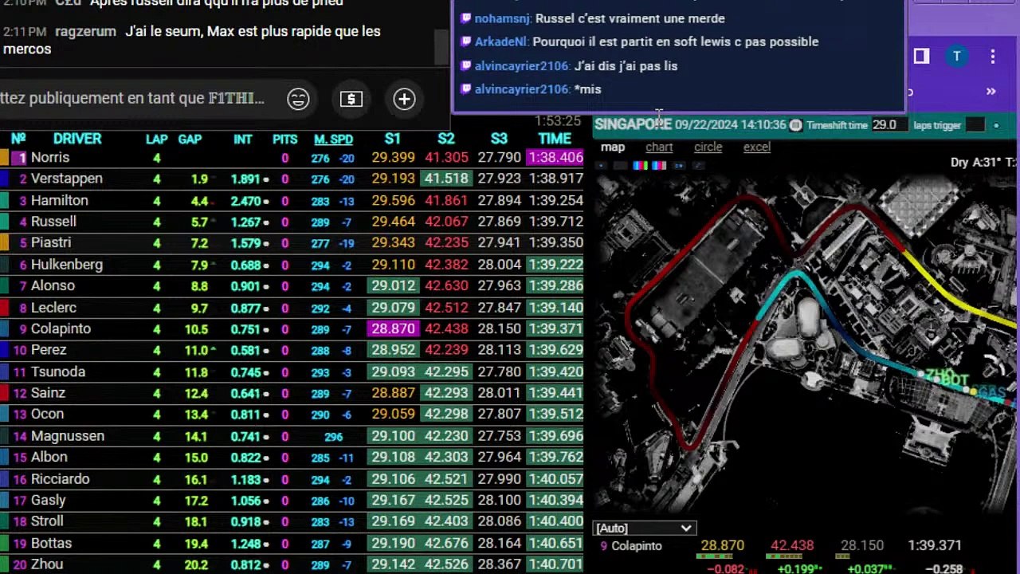1020x574 pixels.
Task: Select Sainz driver name
Action: pos(48,393)
